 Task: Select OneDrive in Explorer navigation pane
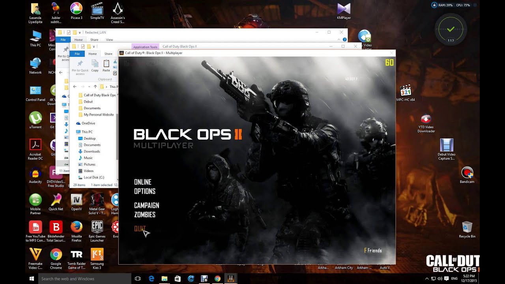[85, 123]
